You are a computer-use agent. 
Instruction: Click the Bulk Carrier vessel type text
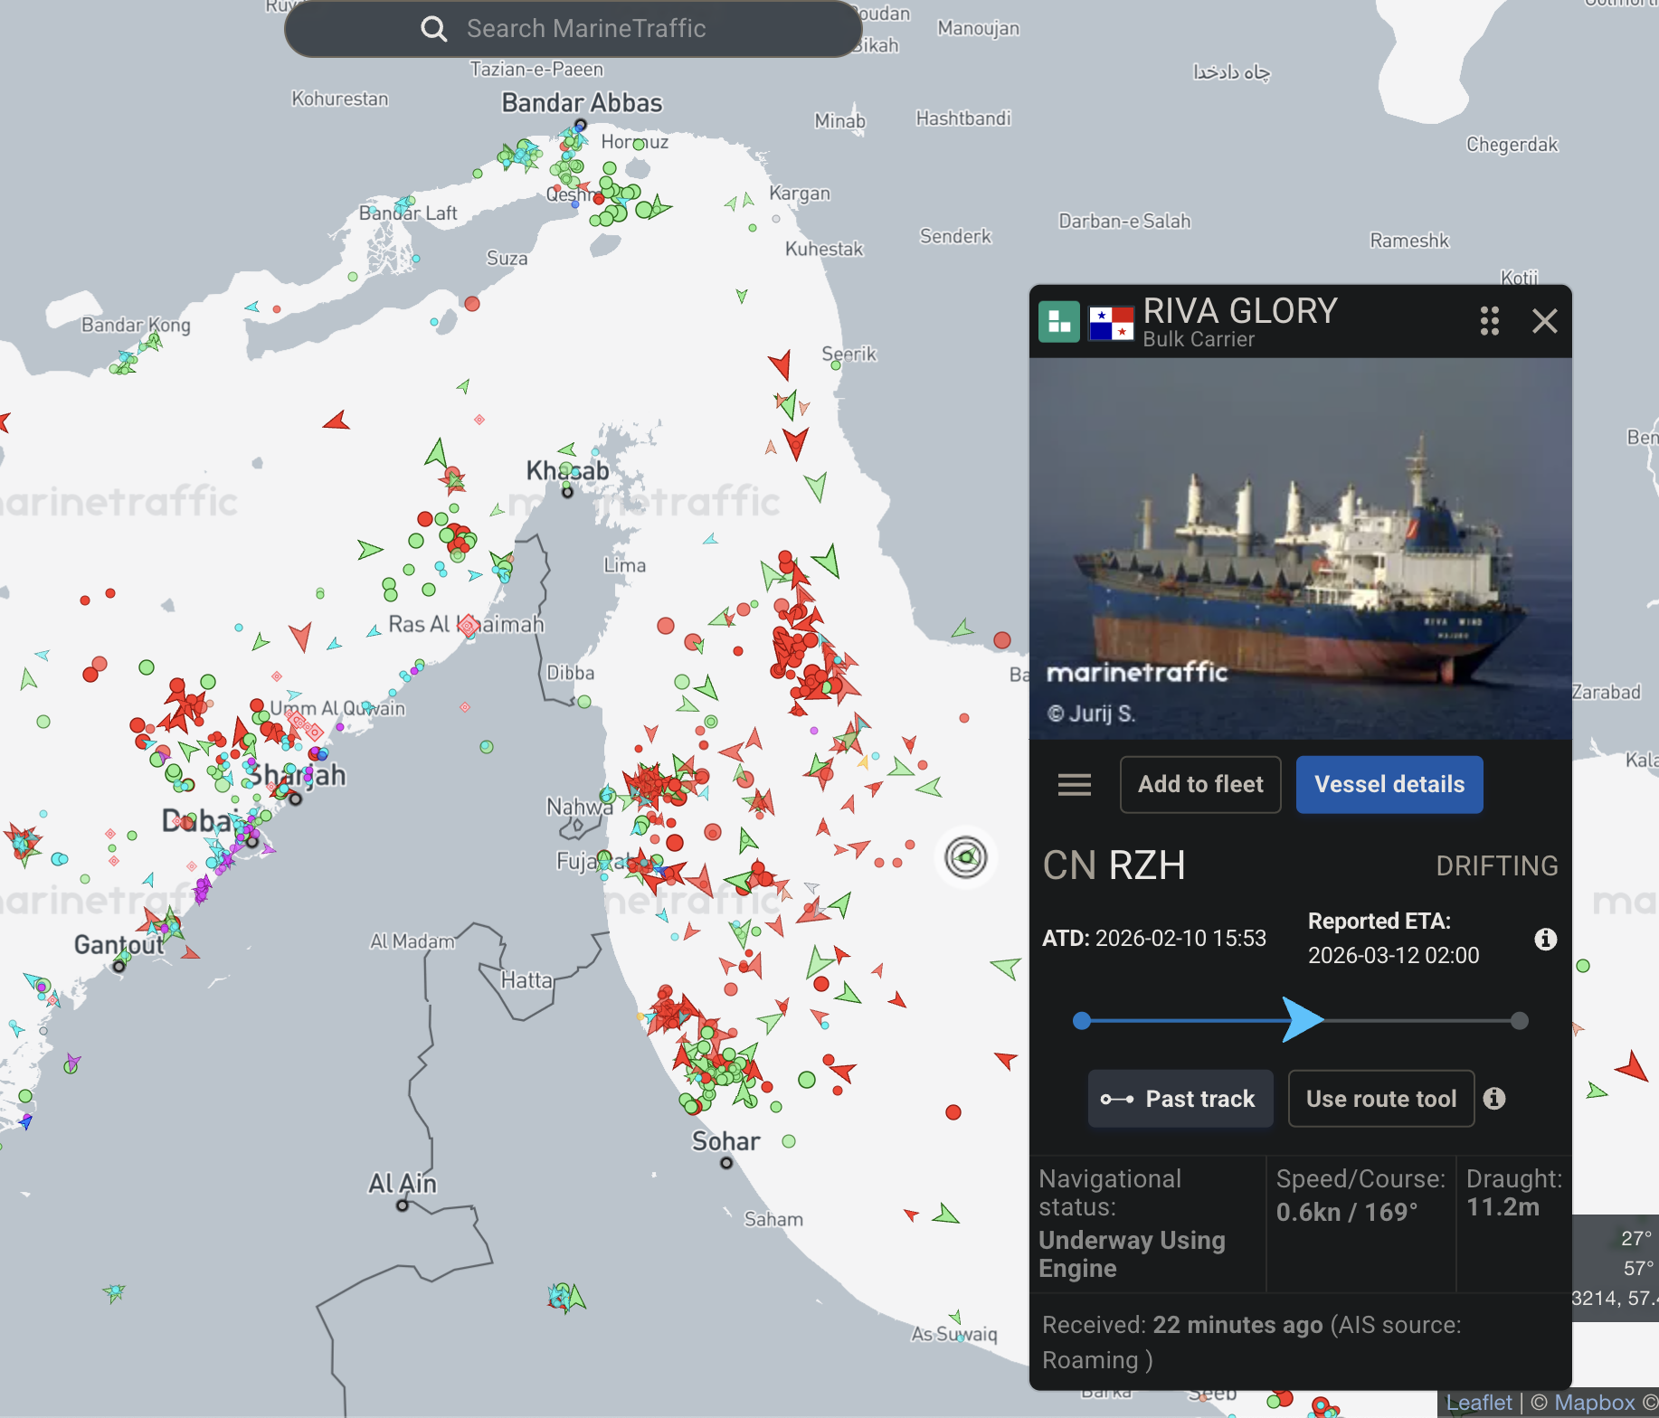(x=1199, y=339)
